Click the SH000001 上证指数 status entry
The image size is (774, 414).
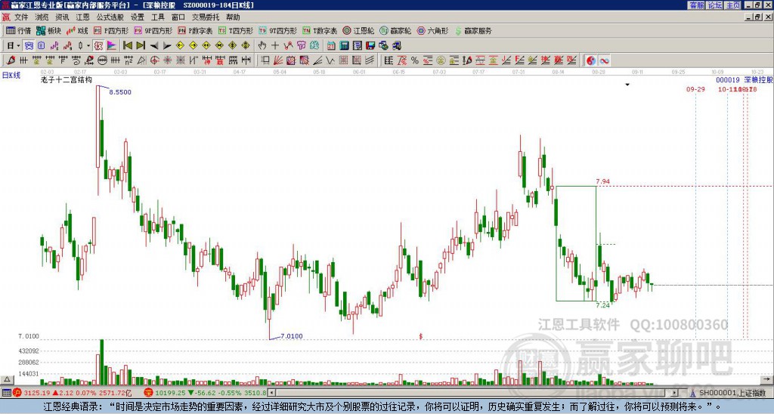[x=732, y=393]
